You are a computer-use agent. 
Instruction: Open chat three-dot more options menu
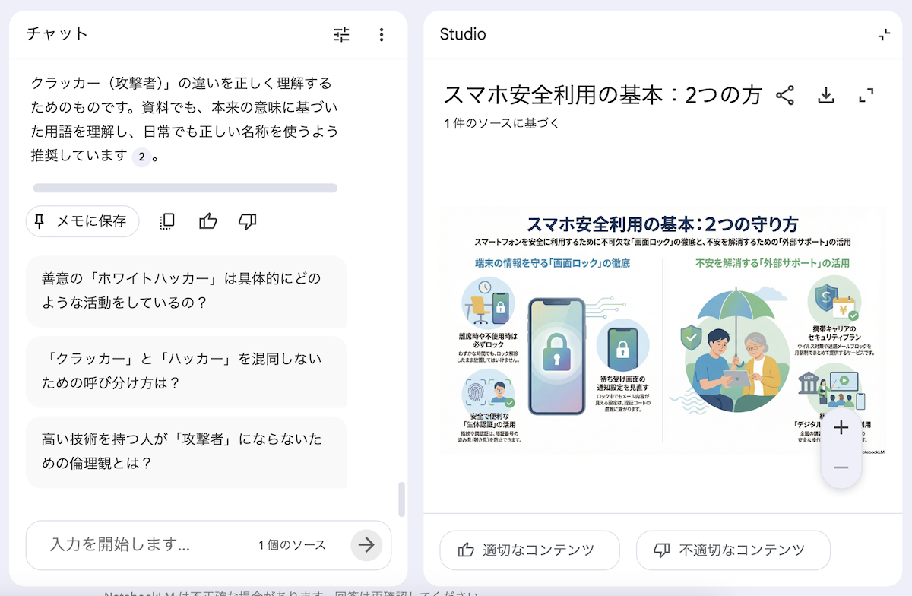382,34
